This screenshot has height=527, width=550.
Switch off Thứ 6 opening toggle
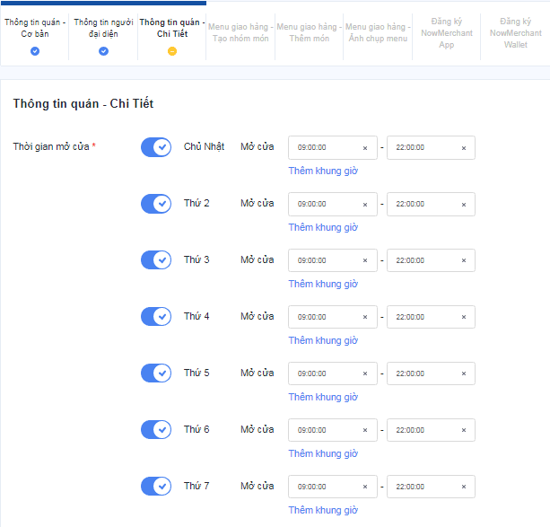156,429
